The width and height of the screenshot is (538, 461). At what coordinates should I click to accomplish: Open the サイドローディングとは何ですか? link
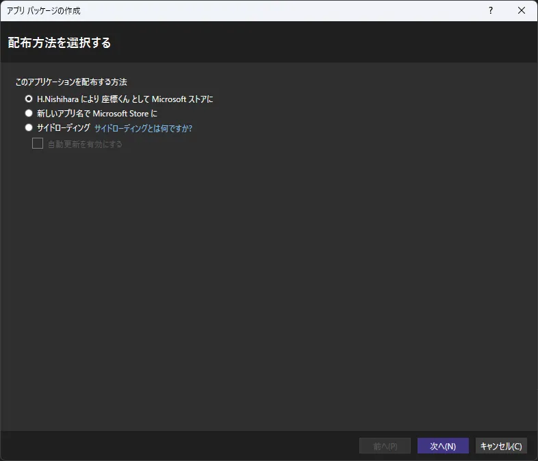click(144, 128)
